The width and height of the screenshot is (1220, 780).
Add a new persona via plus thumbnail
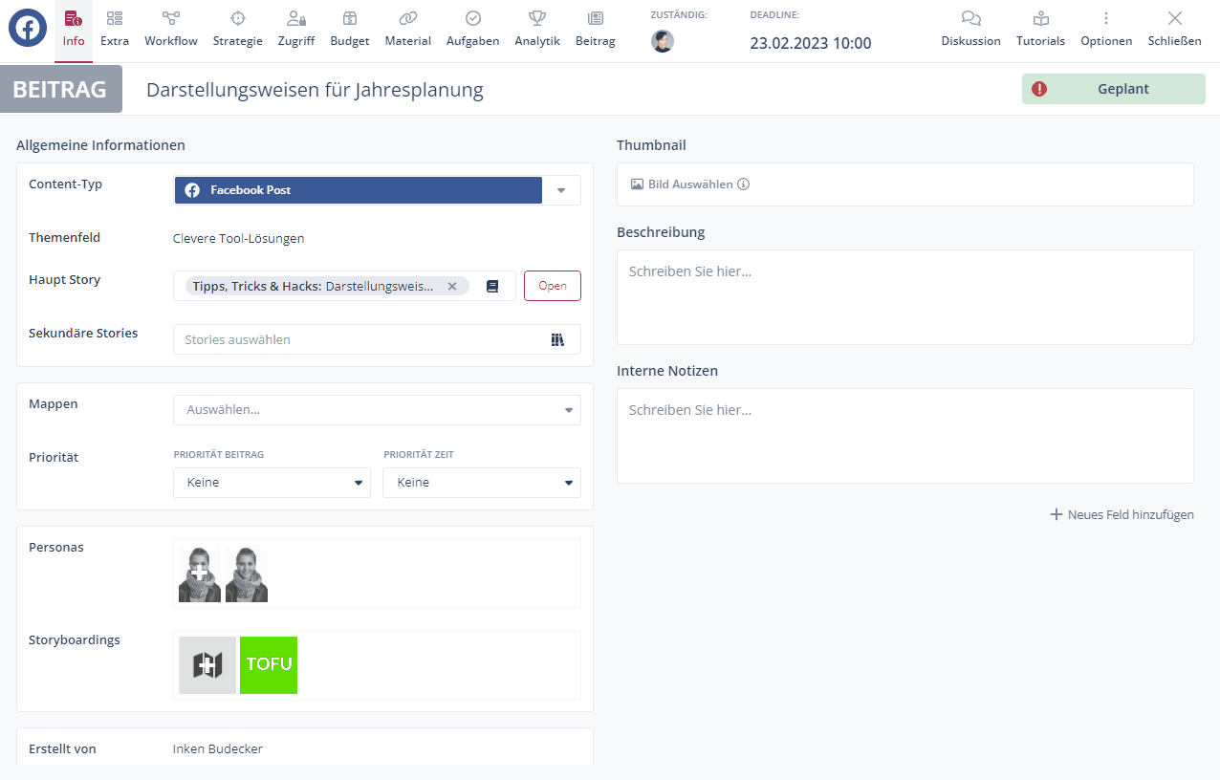200,574
